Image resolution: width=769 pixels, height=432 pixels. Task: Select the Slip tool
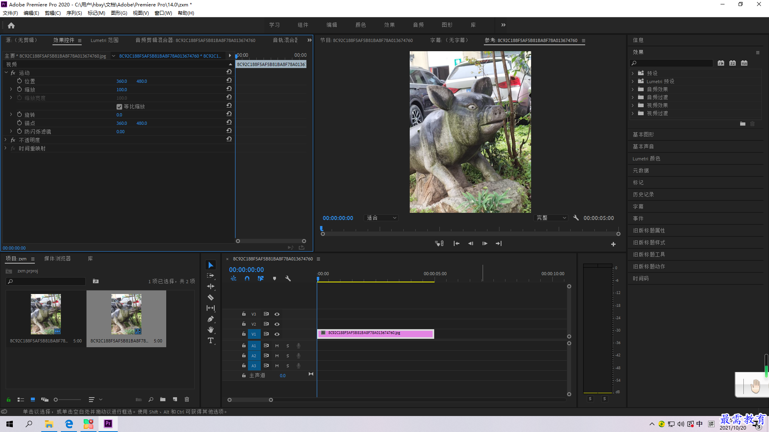click(211, 308)
